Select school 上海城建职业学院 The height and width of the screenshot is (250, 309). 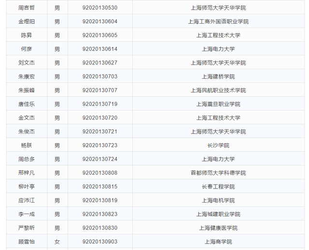pos(218,214)
